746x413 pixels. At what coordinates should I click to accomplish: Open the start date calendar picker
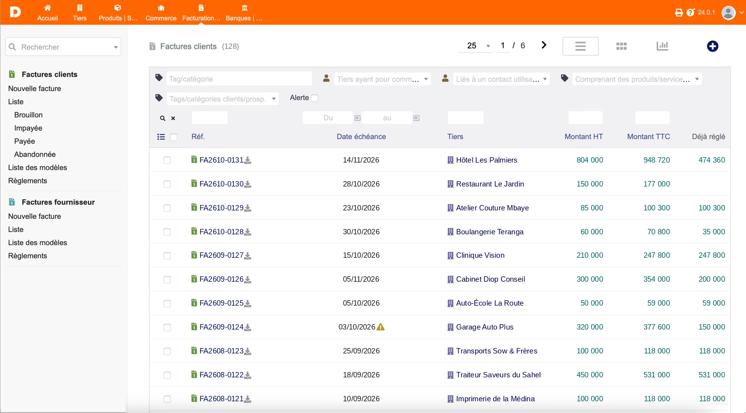[357, 118]
